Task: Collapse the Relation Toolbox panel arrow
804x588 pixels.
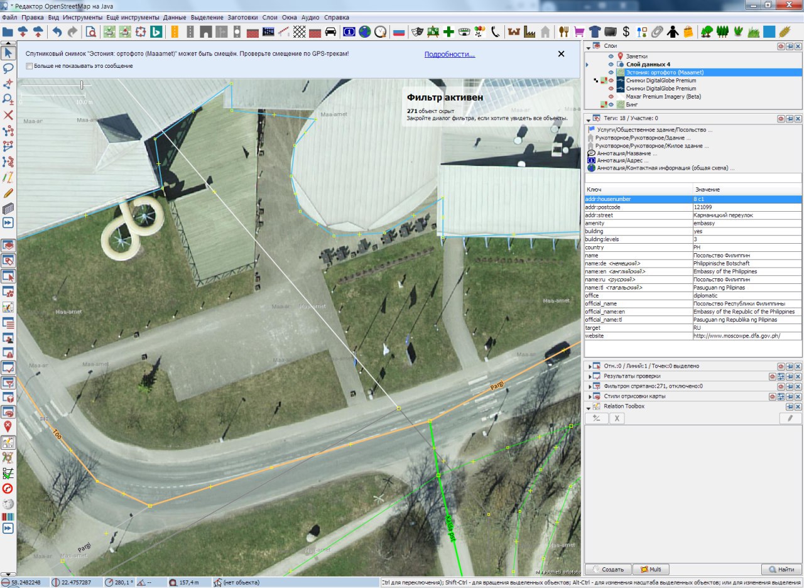Action: [589, 406]
